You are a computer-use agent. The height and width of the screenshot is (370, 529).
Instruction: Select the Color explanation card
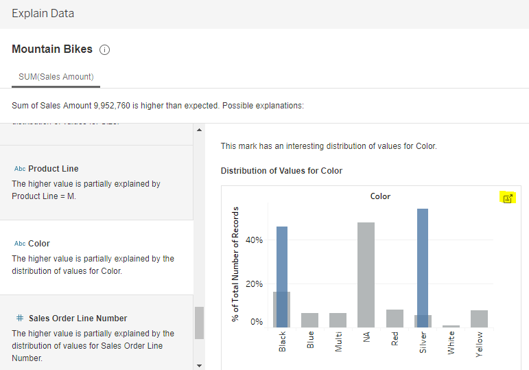click(x=96, y=257)
